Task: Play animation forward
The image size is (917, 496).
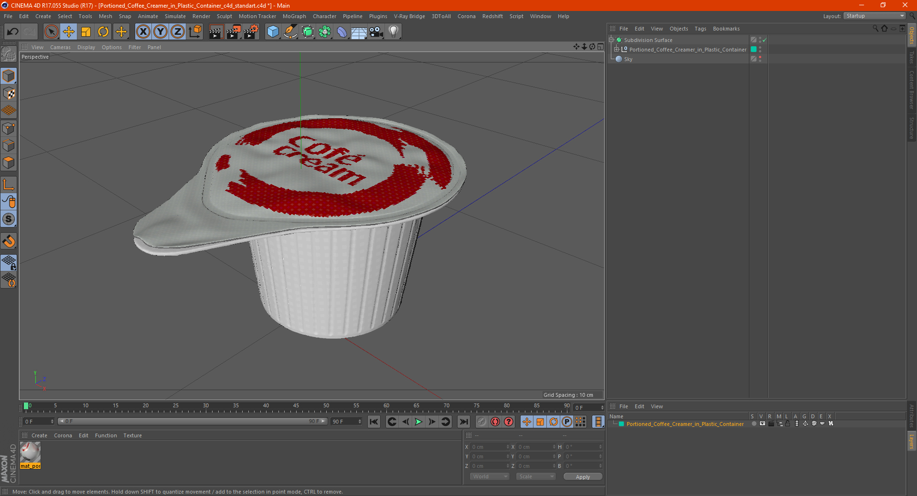Action: (x=418, y=422)
